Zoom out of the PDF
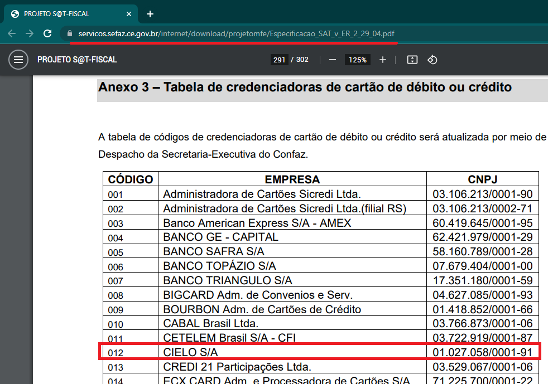 333,60
